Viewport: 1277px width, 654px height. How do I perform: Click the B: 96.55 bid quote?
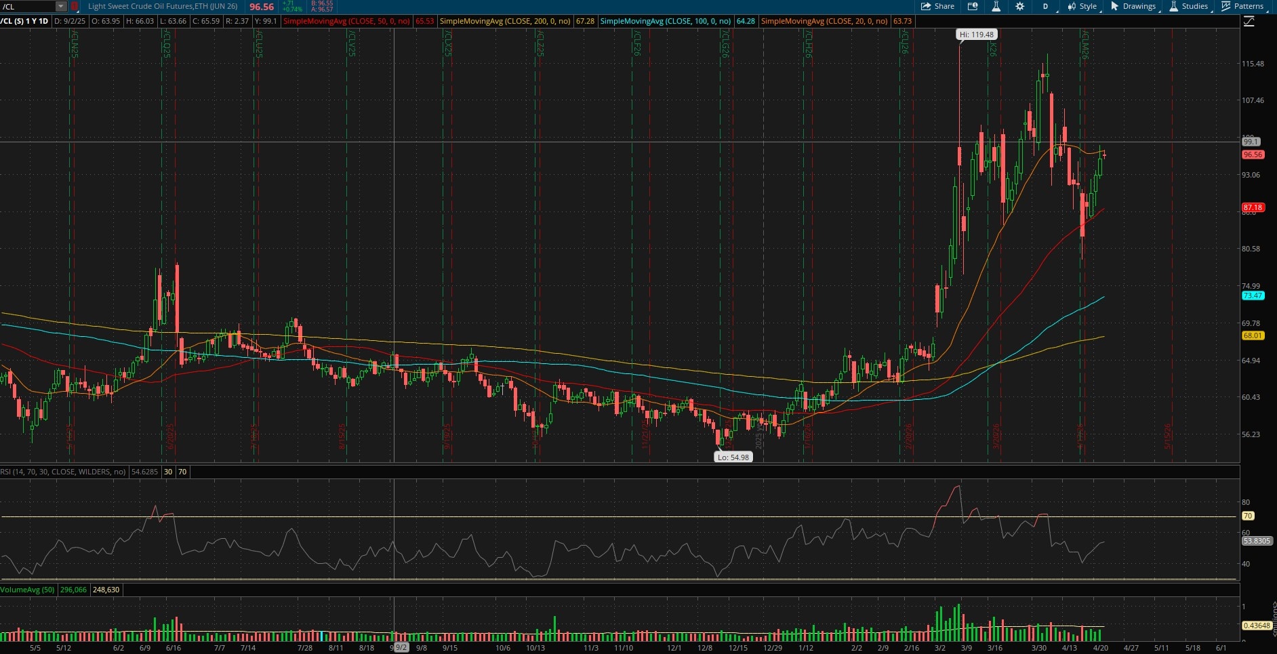pyautogui.click(x=322, y=3)
